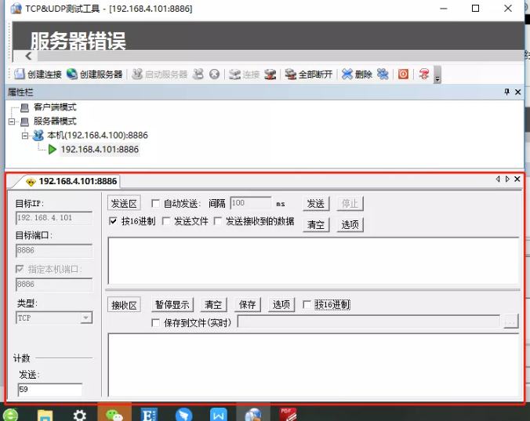Open File Explorer from the taskbar
Viewport: 530px width, 421px height.
45,415
